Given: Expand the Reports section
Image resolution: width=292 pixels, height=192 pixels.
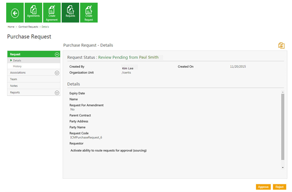Looking at the screenshot, I should 57,93.
